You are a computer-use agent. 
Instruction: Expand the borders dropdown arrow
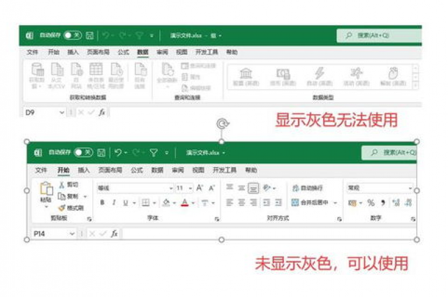click(154, 203)
